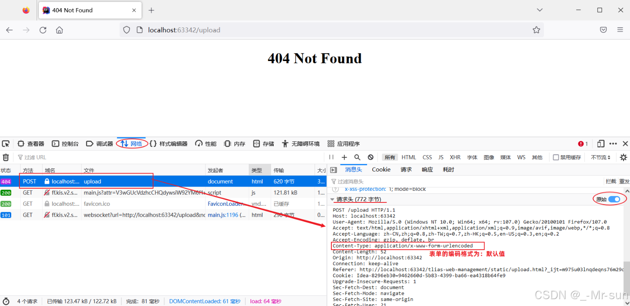Screen dimensions: 630x306
Task: Open the Memory tab
Action: tap(235, 144)
